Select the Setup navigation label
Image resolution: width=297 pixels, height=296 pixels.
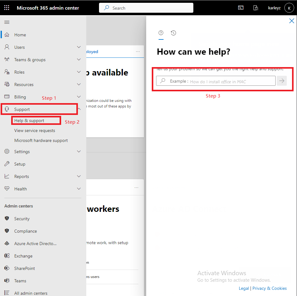coord(20,164)
